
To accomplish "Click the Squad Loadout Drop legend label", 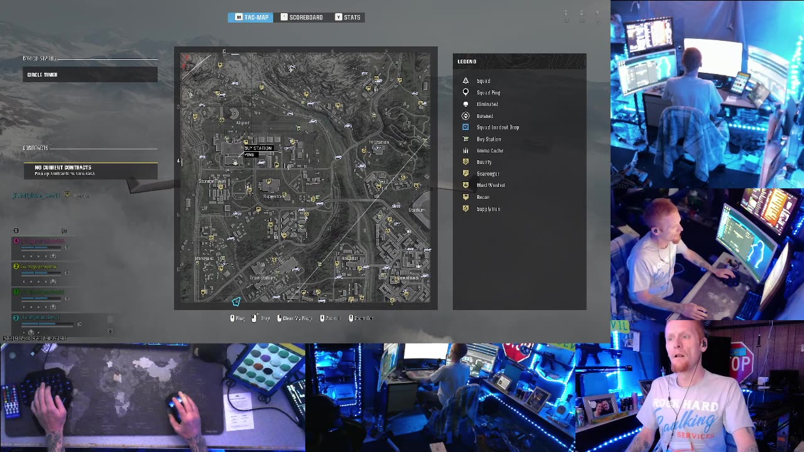I will pos(497,127).
